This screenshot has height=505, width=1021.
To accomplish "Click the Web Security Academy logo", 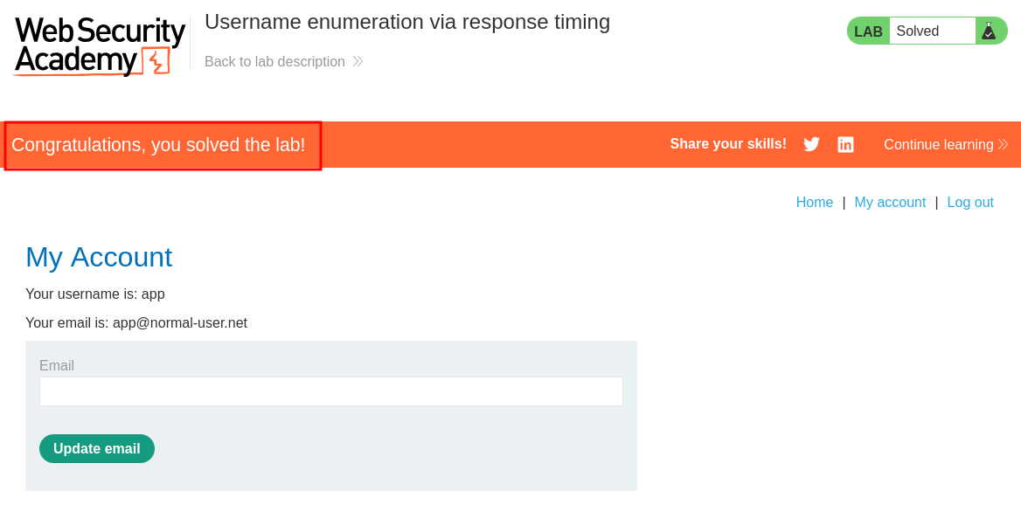I will (99, 45).
